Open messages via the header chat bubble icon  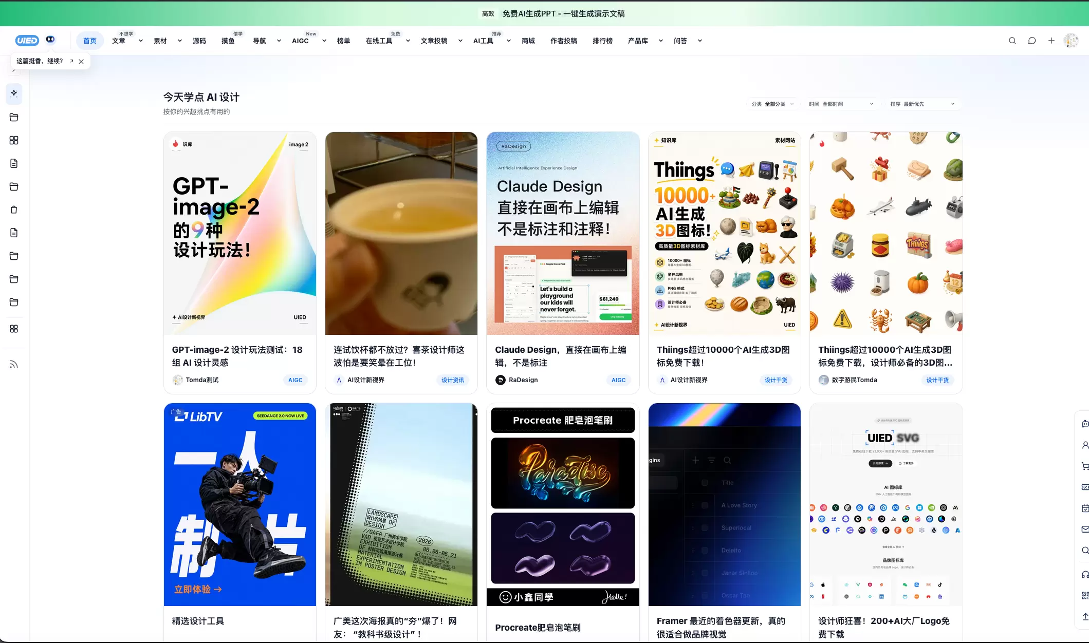[x=1032, y=41]
